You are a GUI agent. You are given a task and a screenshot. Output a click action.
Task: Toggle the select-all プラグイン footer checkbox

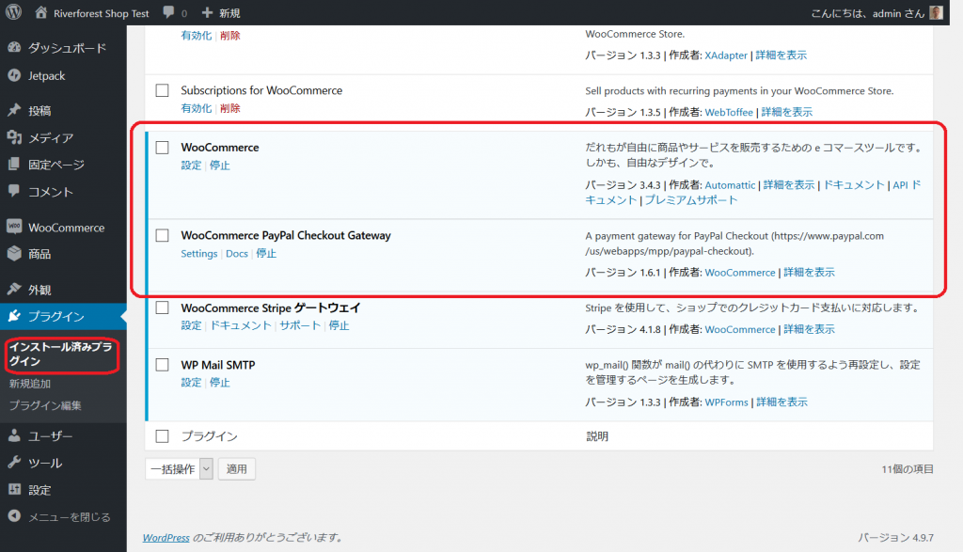tap(162, 436)
